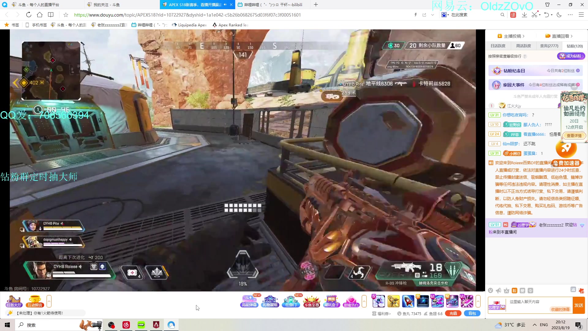Image resolution: width=588 pixels, height=331 pixels.
Task: Select the 周活跃度 ranking tab
Action: click(523, 46)
